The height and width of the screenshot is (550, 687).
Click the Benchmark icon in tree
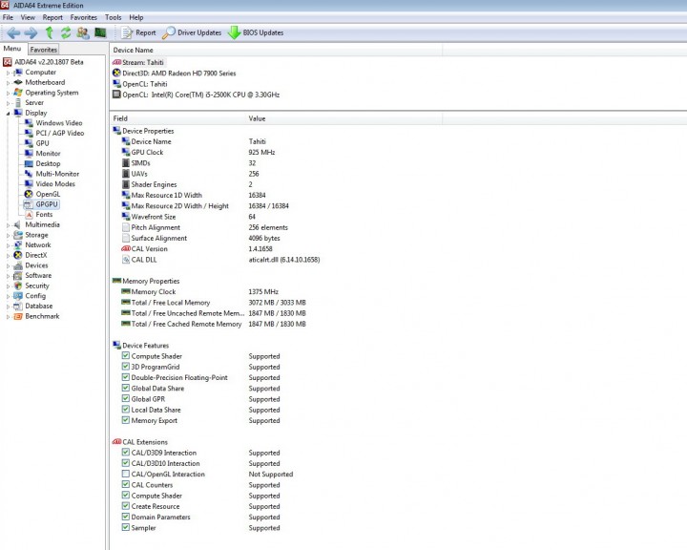pos(18,316)
